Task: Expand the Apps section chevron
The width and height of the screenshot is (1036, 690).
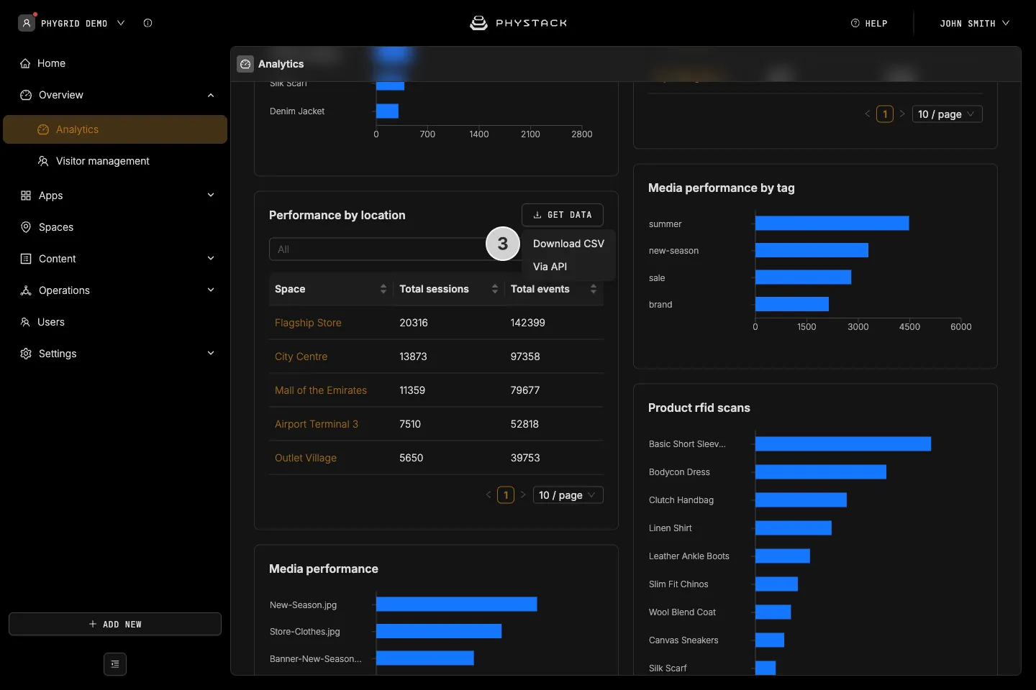Action: pyautogui.click(x=211, y=195)
